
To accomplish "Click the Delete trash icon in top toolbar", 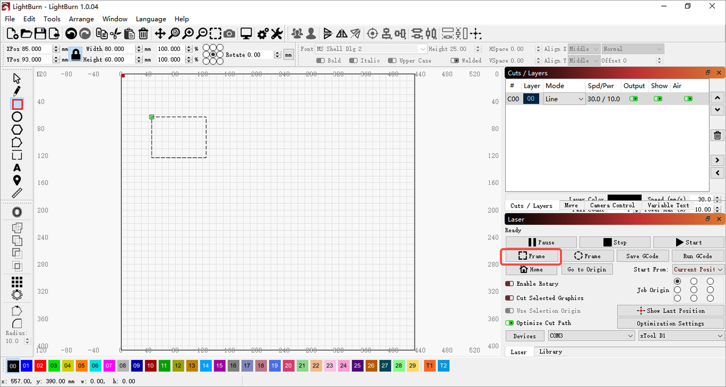I will [x=143, y=34].
